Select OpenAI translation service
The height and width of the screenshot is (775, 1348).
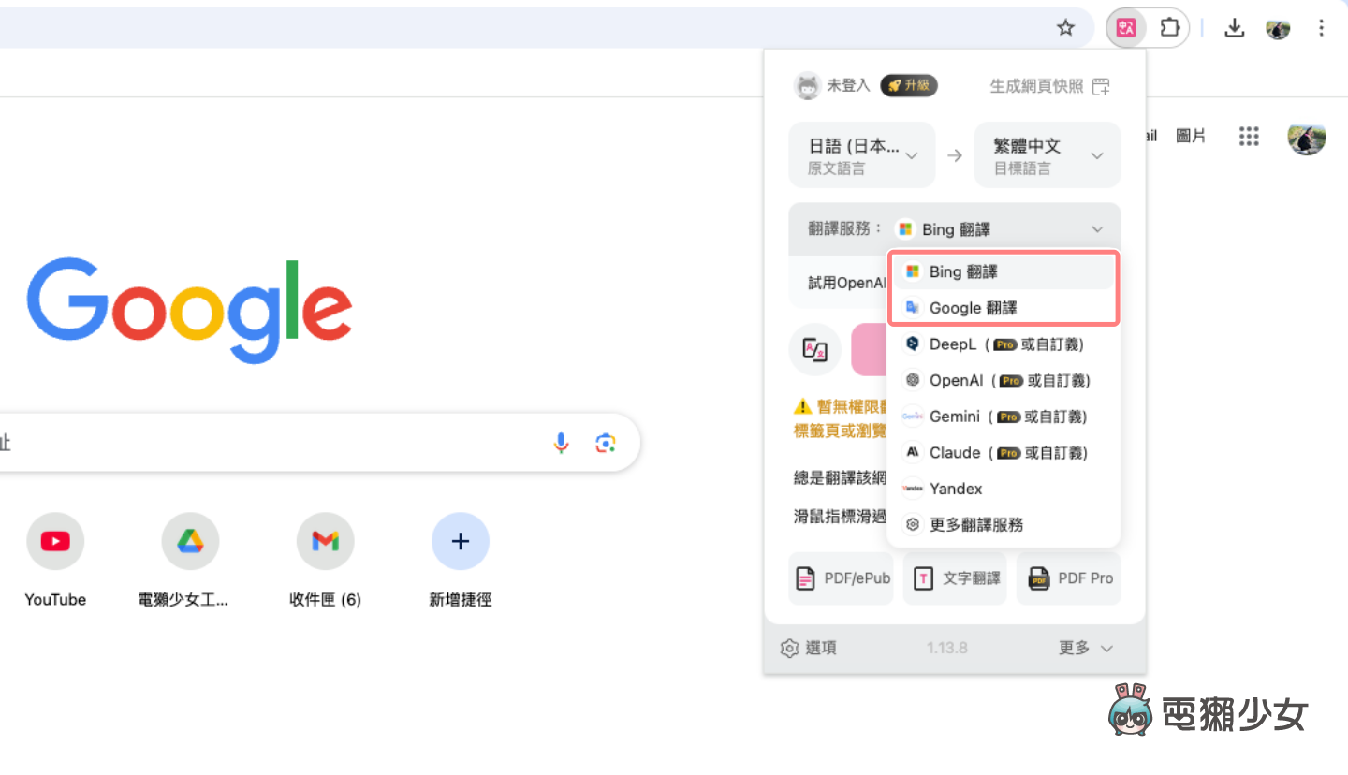click(x=1003, y=380)
